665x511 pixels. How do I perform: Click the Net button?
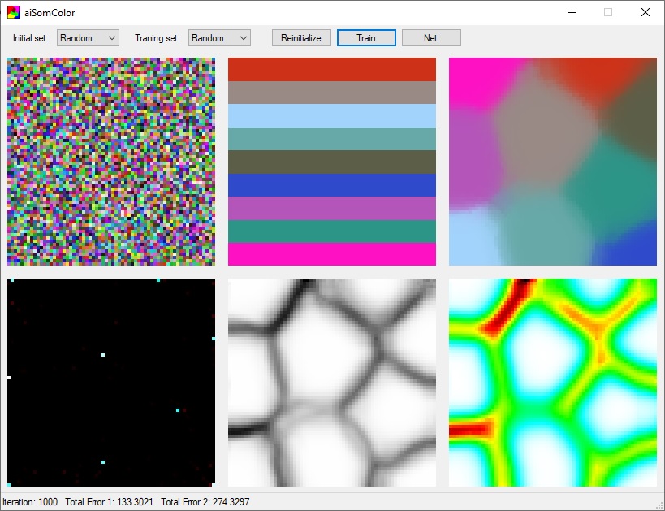(x=431, y=37)
